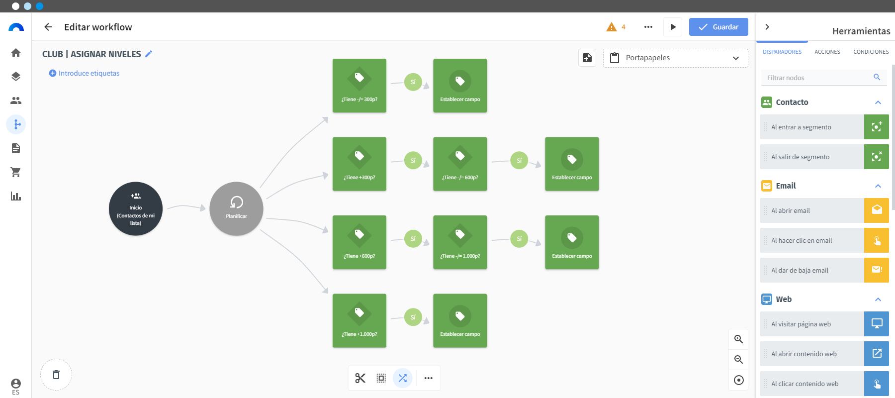Open the home sidebar icon
This screenshot has height=398, width=895.
(x=16, y=52)
